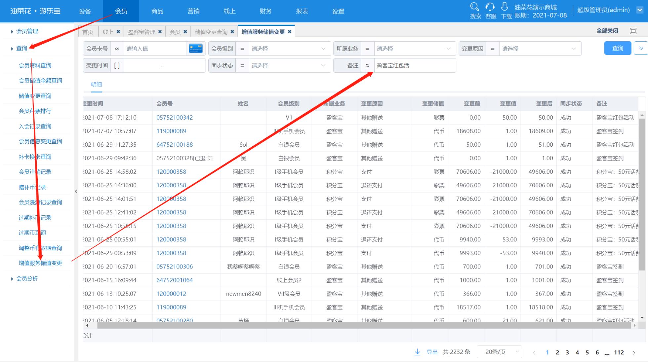Close the 增值服务储值变更 tab
The image size is (648, 362).
point(290,32)
